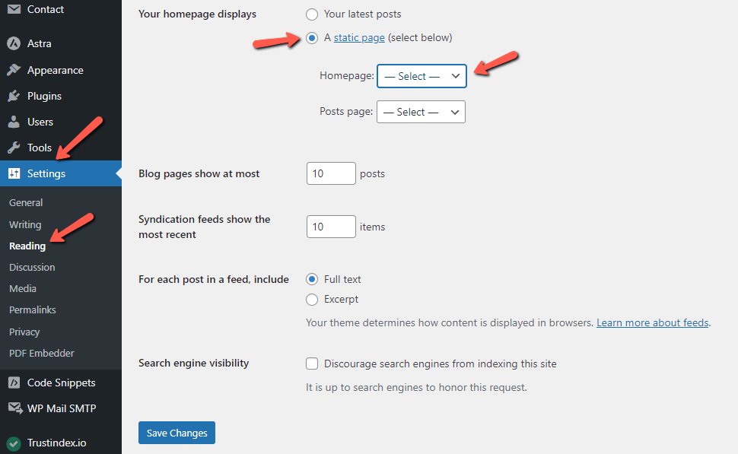The height and width of the screenshot is (454, 738).
Task: Open the WP Mail SMTP icon
Action: click(15, 408)
